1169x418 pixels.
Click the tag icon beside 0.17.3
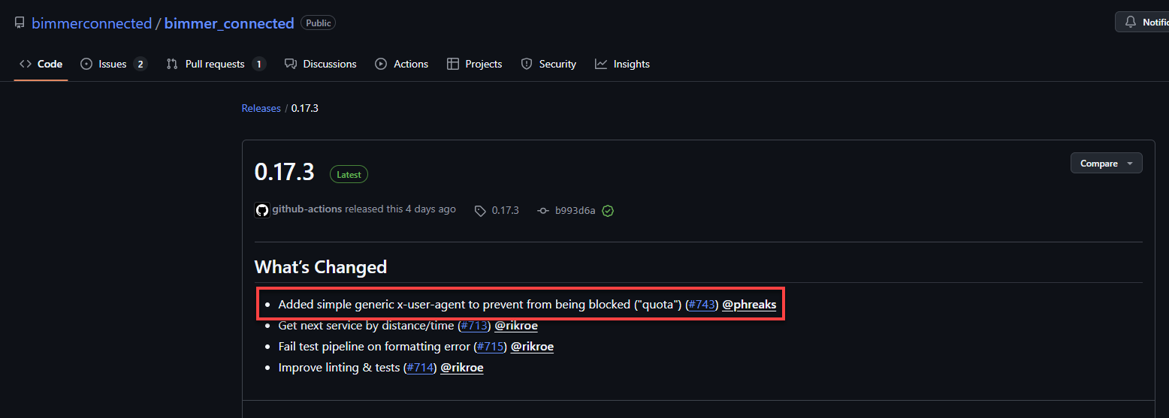(480, 211)
